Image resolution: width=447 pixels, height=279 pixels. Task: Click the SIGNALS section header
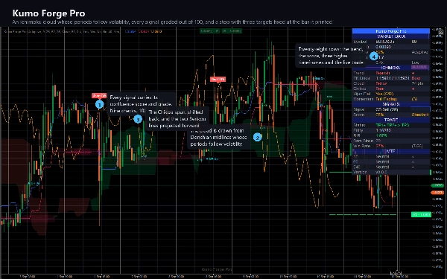coord(391,104)
